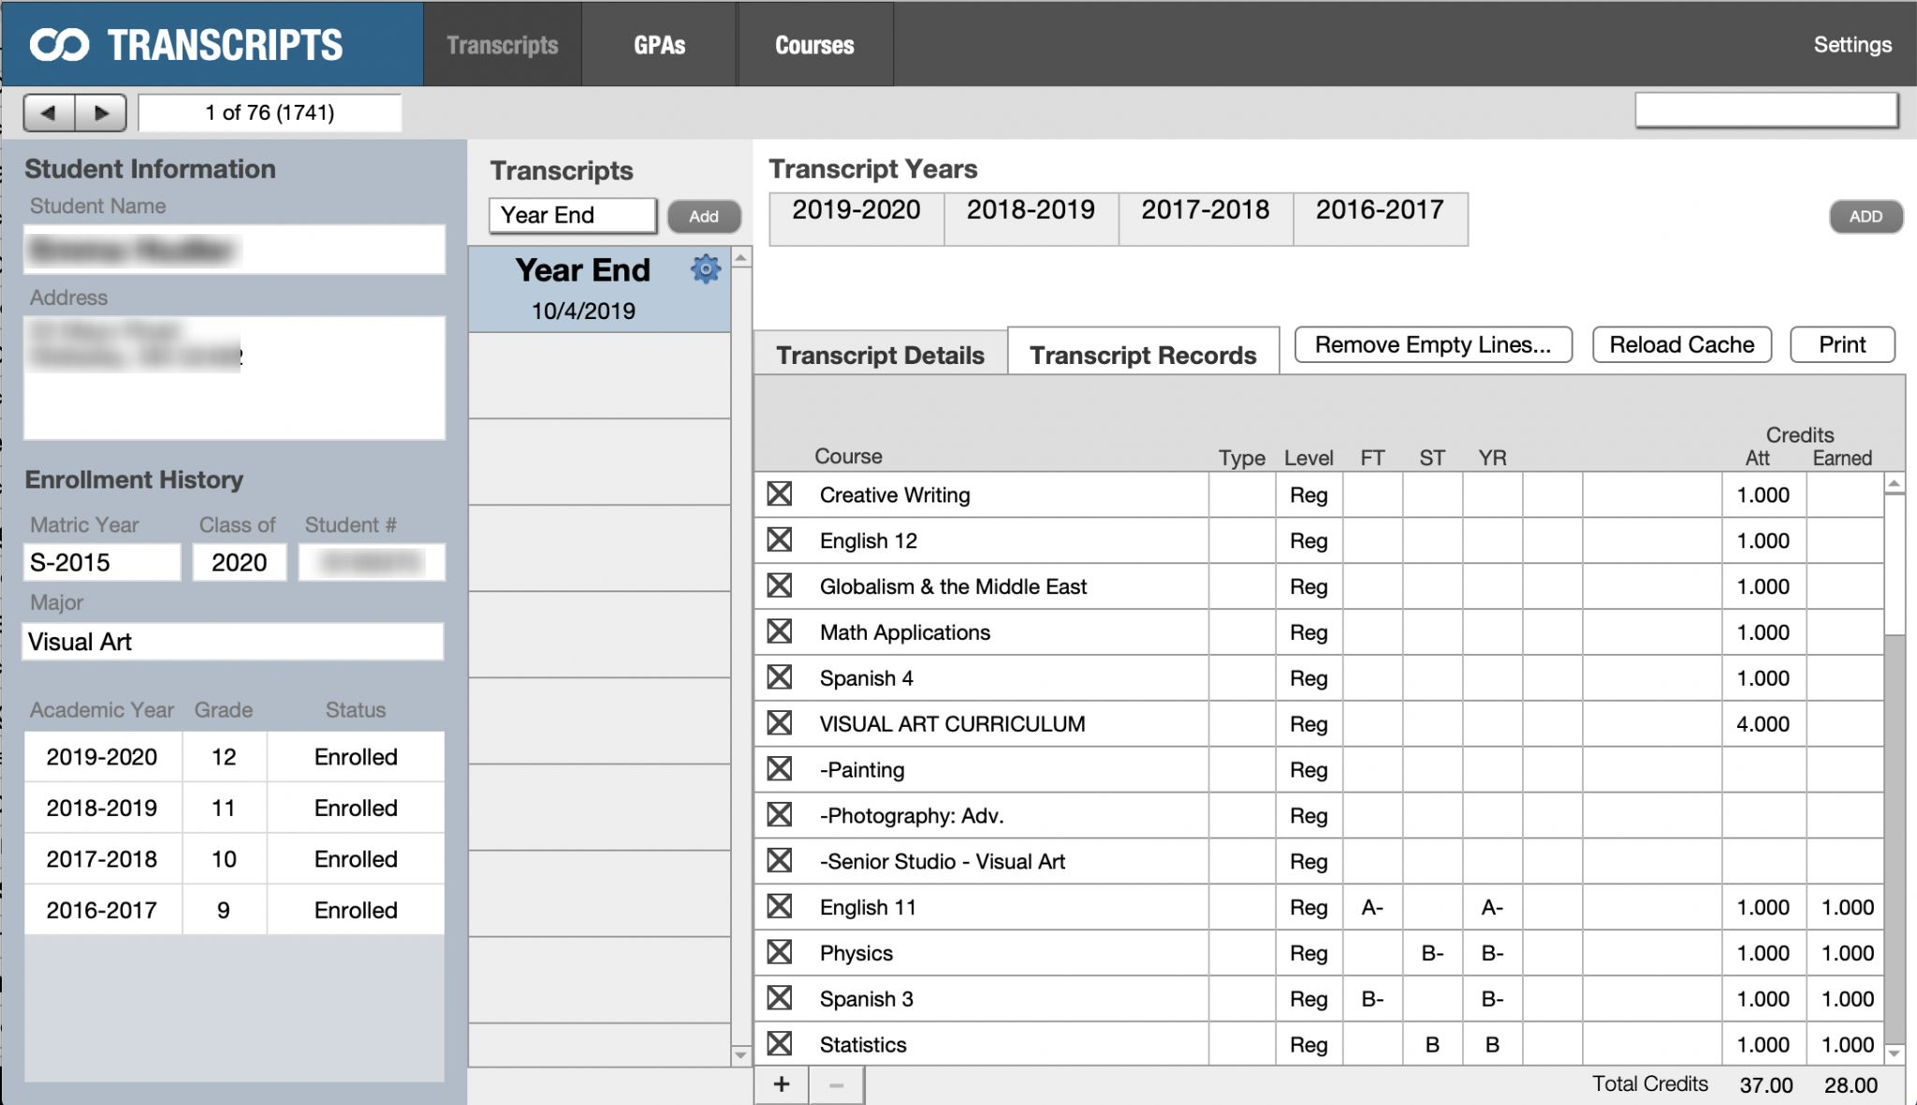
Task: Select the 2019-2020 enrollment history row
Action: [234, 756]
